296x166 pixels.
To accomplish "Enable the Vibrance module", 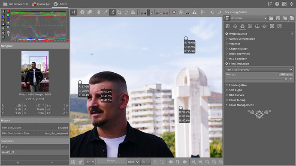I will pyautogui.click(x=227, y=44).
